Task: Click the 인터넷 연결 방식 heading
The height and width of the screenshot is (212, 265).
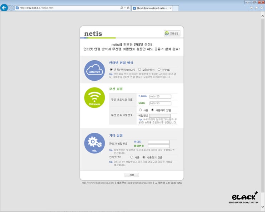Action: [121, 63]
